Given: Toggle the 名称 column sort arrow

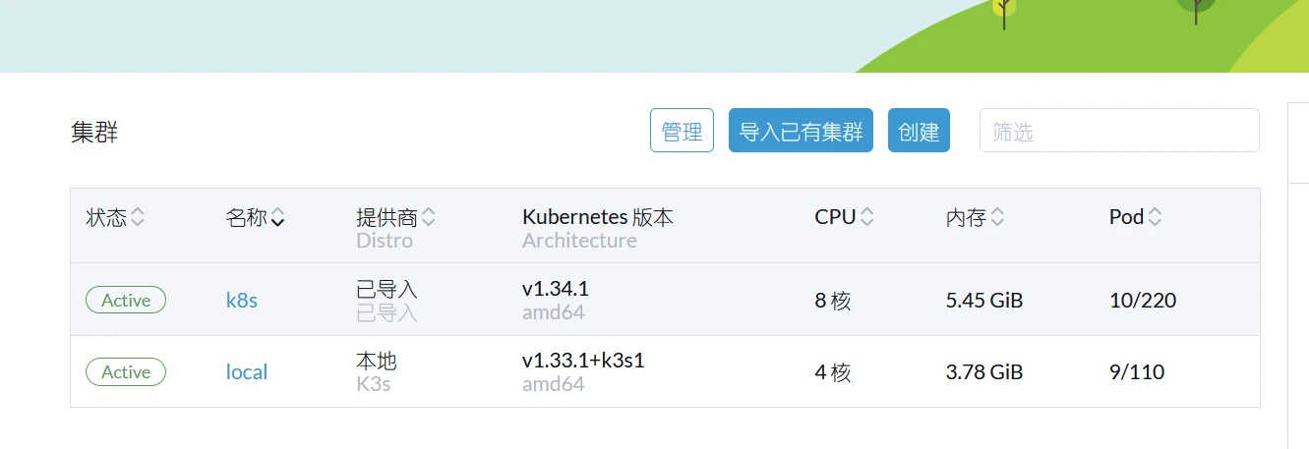Looking at the screenshot, I should [278, 218].
